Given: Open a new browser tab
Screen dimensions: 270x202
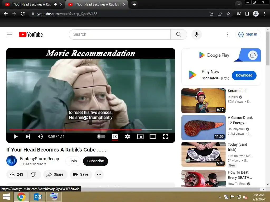Looking at the screenshot, I should 134,4.
